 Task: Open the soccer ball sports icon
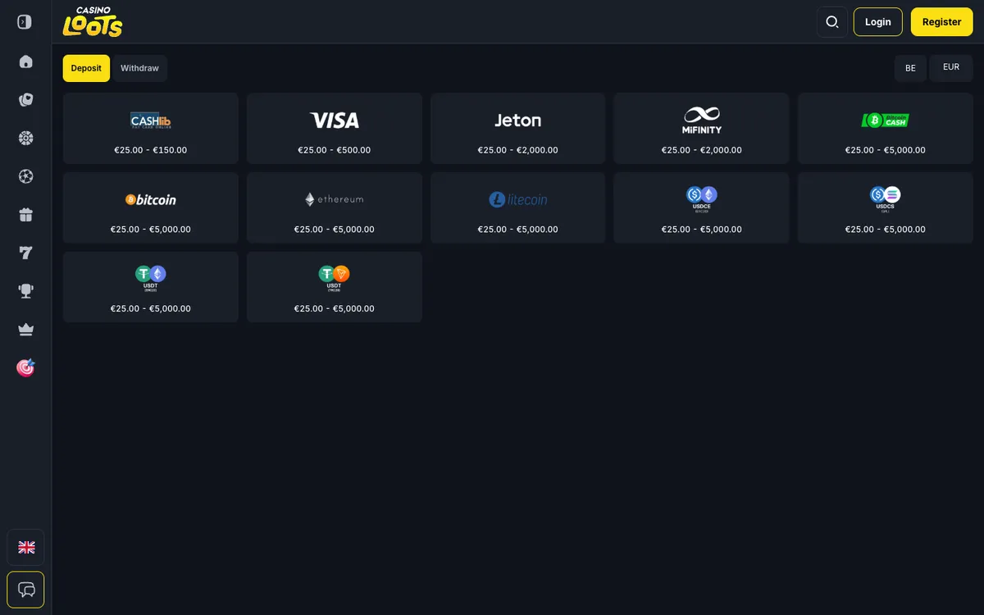[x=25, y=176]
